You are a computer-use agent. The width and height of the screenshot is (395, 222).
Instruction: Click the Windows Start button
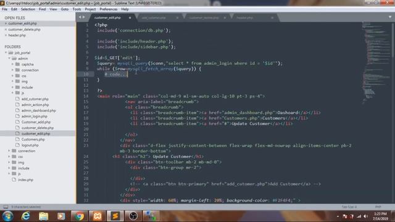click(x=7, y=216)
